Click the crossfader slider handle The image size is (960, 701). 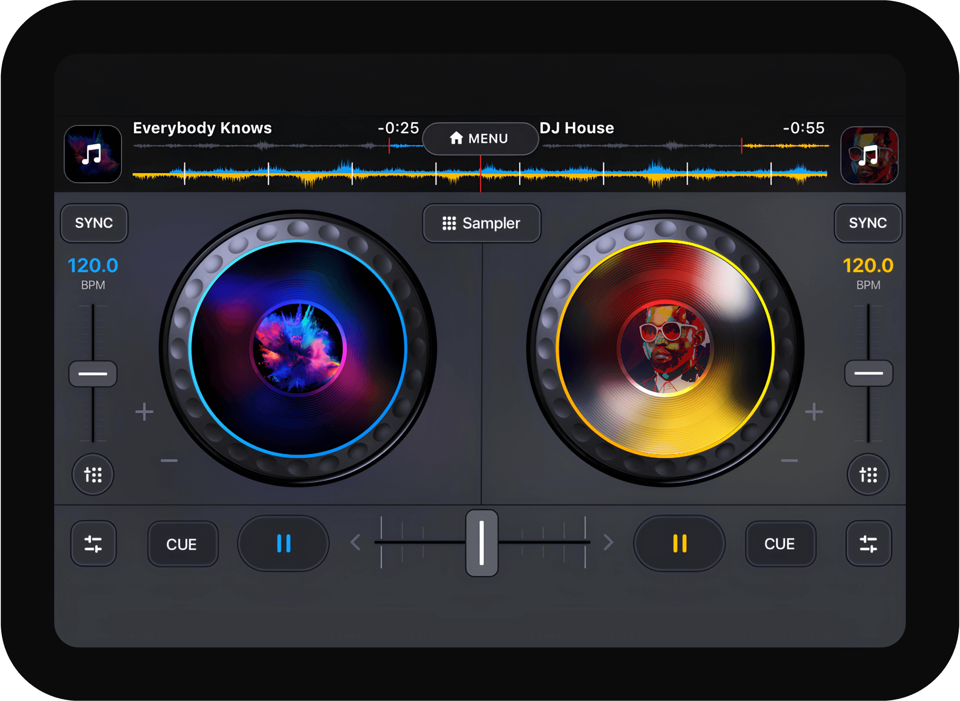pos(481,543)
